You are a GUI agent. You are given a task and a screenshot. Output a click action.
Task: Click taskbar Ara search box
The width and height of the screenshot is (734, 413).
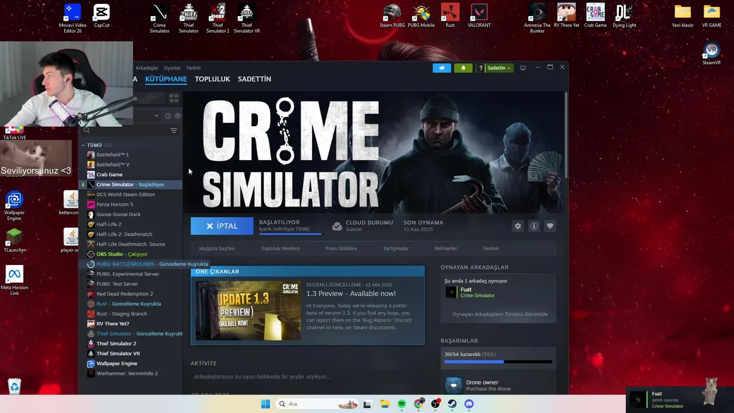tap(316, 404)
